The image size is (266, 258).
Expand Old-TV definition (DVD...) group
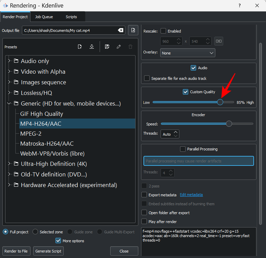point(9,175)
